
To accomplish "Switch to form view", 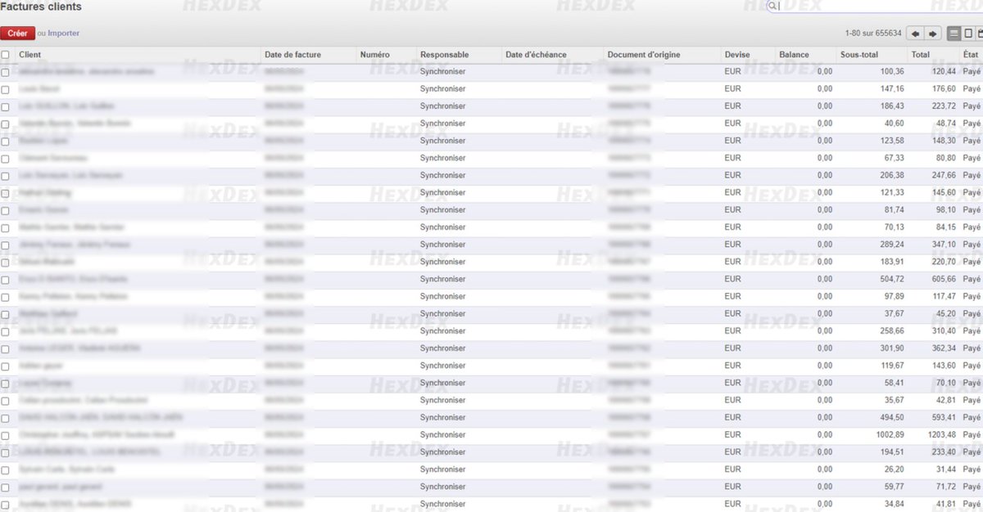I will (x=968, y=34).
